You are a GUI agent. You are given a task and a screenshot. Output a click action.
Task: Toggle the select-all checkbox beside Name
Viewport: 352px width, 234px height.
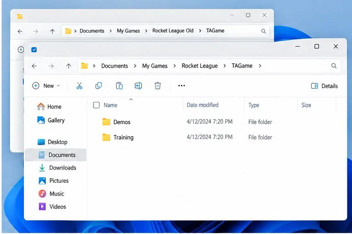(96, 105)
